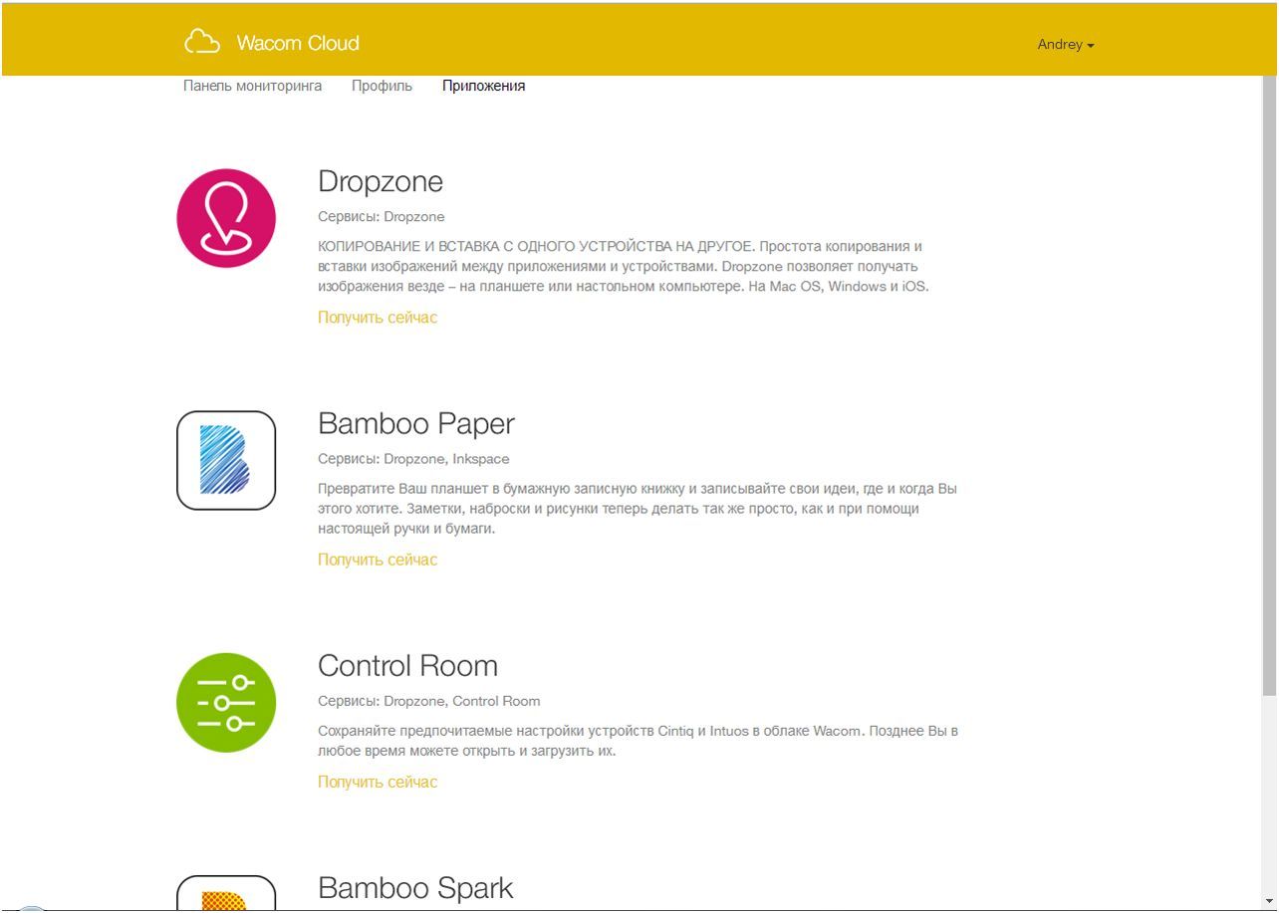Go to the Панель мониторинга tab
Viewport: 1279px width, 913px height.
point(253,86)
